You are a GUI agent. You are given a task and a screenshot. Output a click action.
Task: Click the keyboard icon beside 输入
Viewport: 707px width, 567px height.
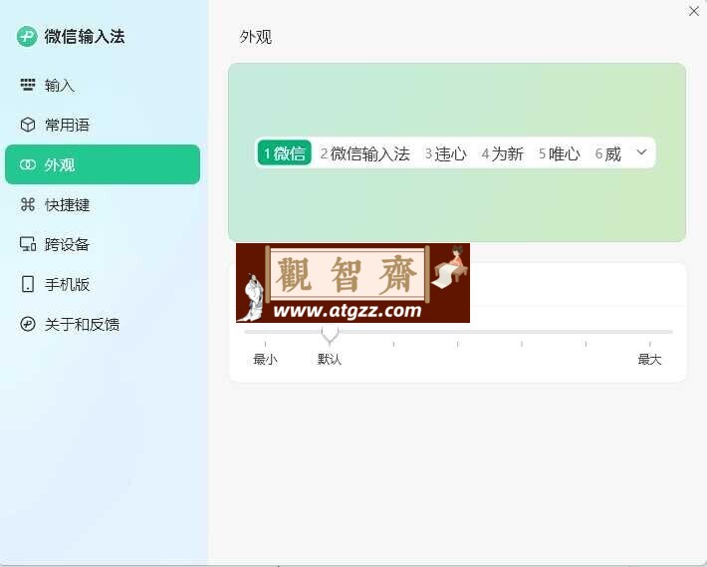28,85
